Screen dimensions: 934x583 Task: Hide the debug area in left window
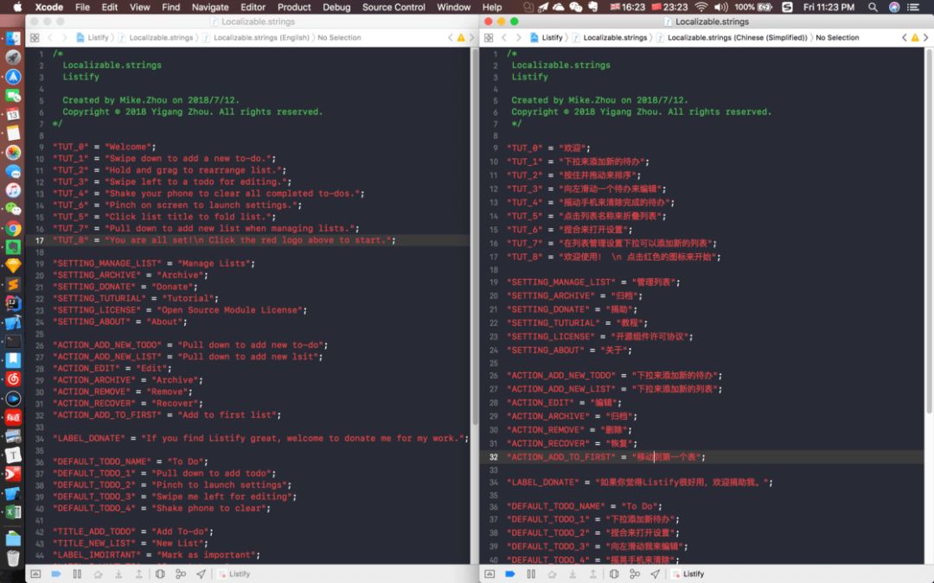[x=35, y=574]
